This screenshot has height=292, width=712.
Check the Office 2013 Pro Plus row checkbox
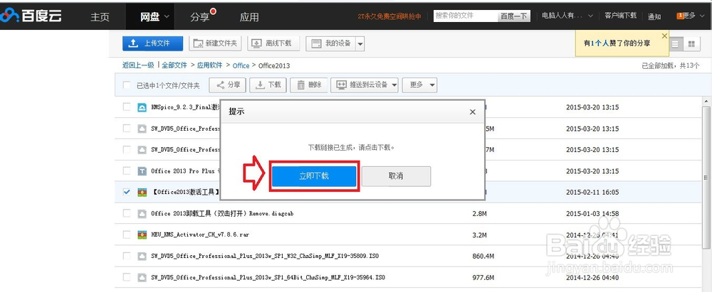127,171
